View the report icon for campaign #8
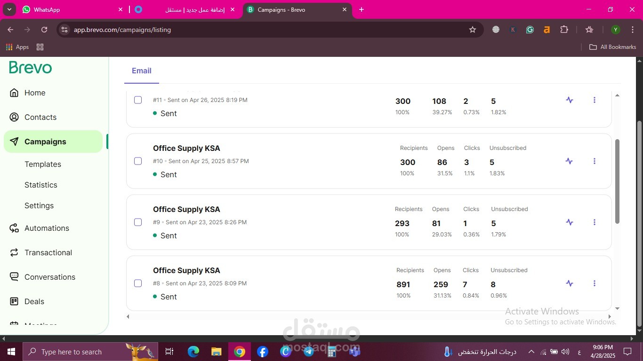This screenshot has width=643, height=361. point(570,283)
